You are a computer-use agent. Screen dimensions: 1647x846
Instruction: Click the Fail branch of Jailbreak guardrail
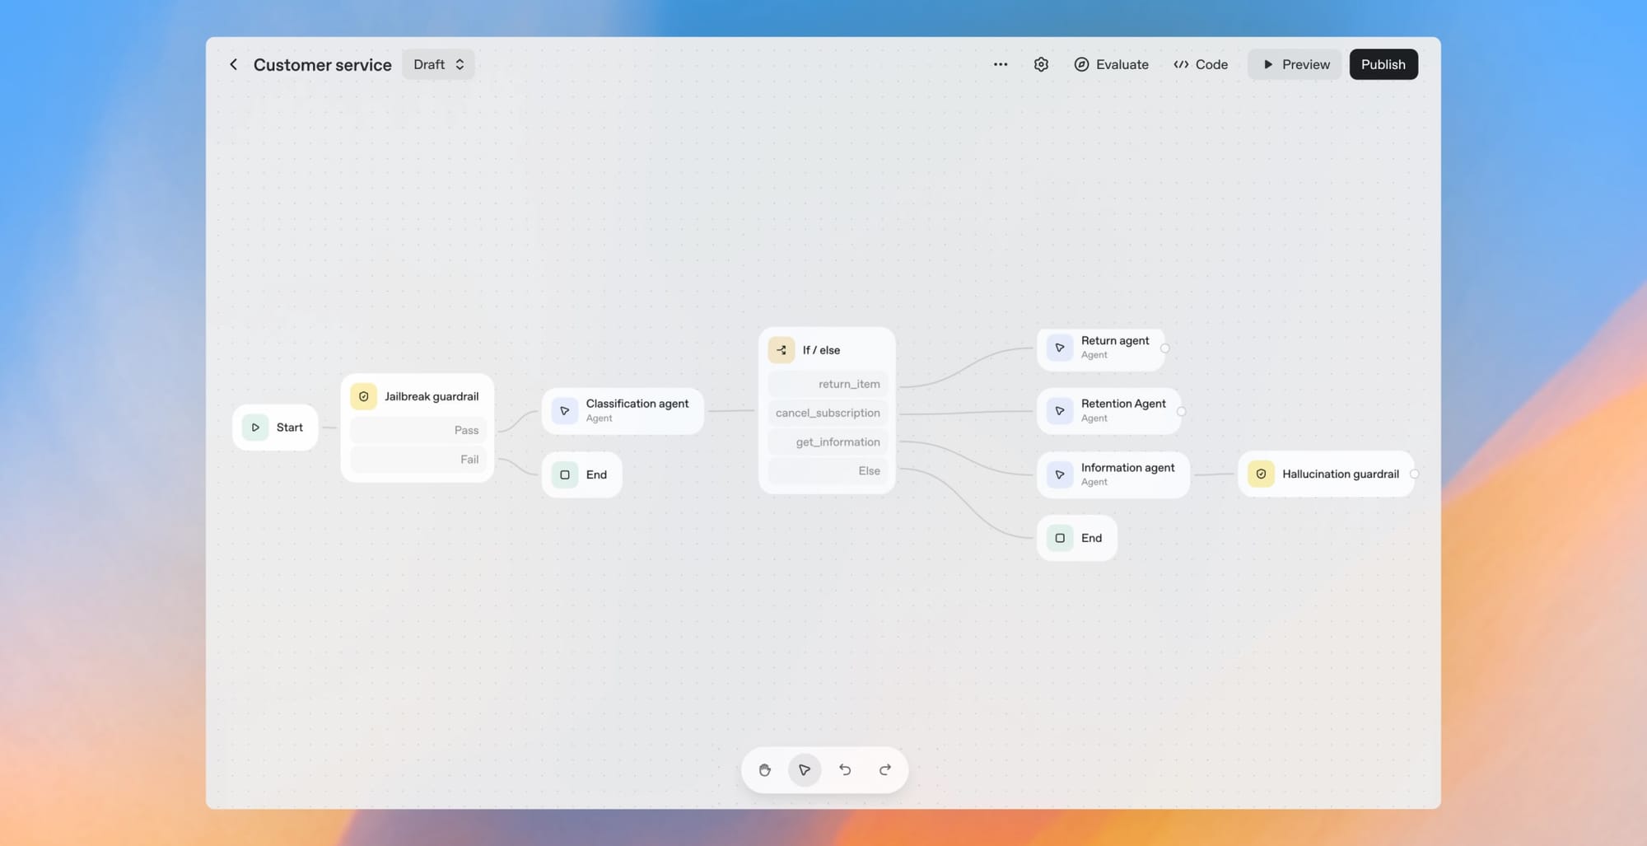coord(418,459)
